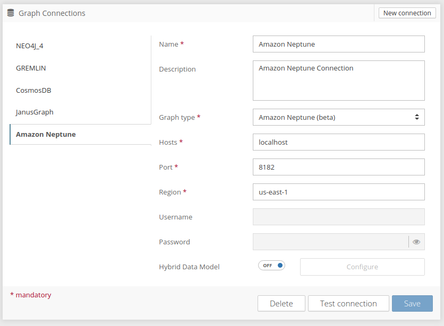Open the CosmosDB connection entry

[33, 90]
